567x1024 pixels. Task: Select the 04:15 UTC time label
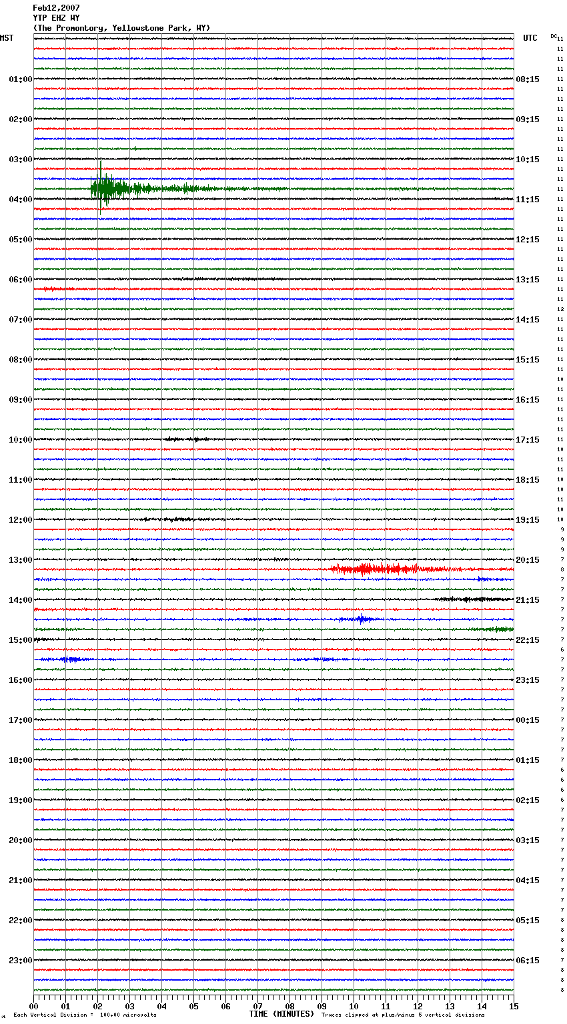coord(528,880)
